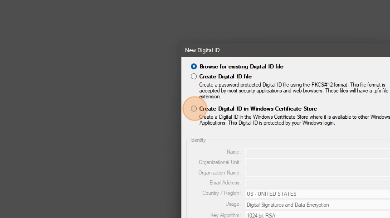Image resolution: width=390 pixels, height=218 pixels.
Task: Open the Country / Region dropdown
Action: pyautogui.click(x=317, y=194)
